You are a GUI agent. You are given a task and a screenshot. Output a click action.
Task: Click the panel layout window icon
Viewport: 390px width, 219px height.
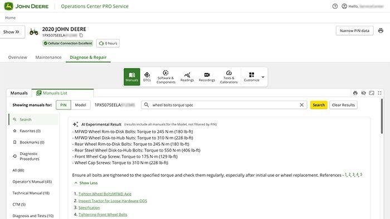372,93
